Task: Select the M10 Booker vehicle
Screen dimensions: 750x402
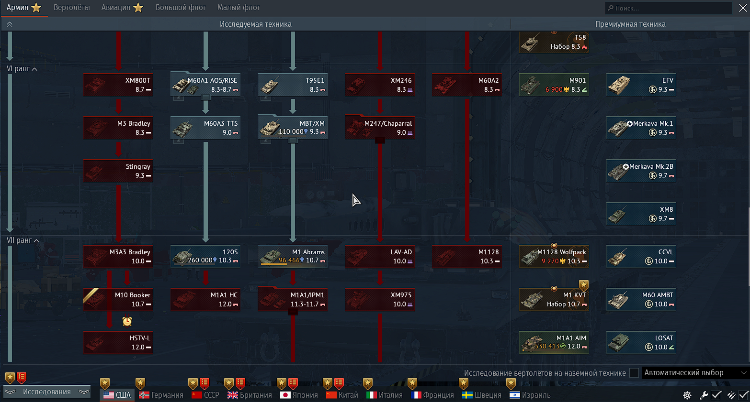Action: (x=118, y=299)
